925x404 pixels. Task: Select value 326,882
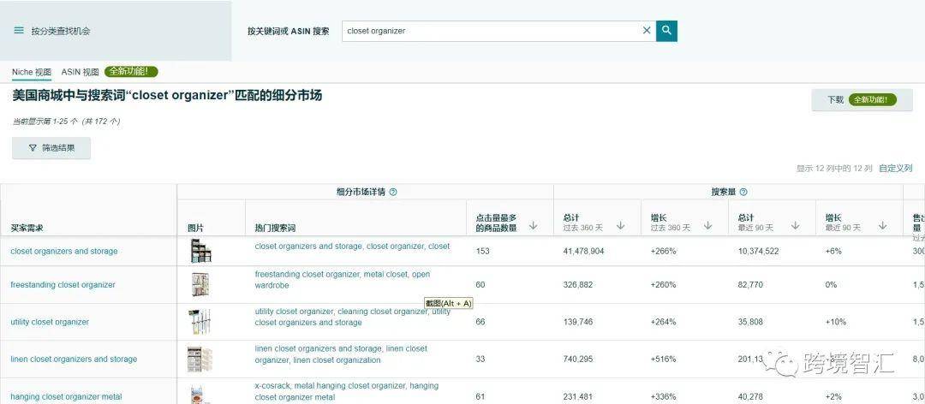tap(578, 285)
